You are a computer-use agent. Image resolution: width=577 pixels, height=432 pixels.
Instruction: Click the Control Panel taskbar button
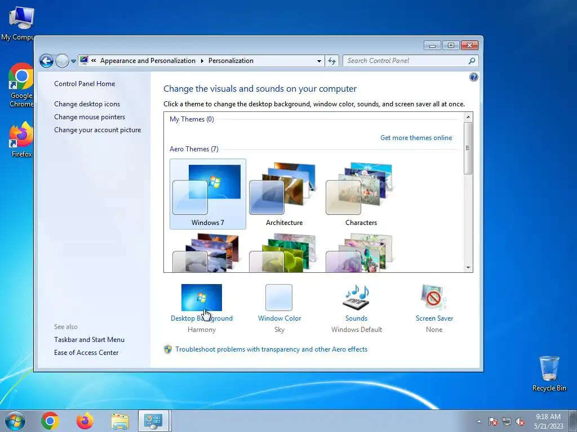pyautogui.click(x=153, y=421)
